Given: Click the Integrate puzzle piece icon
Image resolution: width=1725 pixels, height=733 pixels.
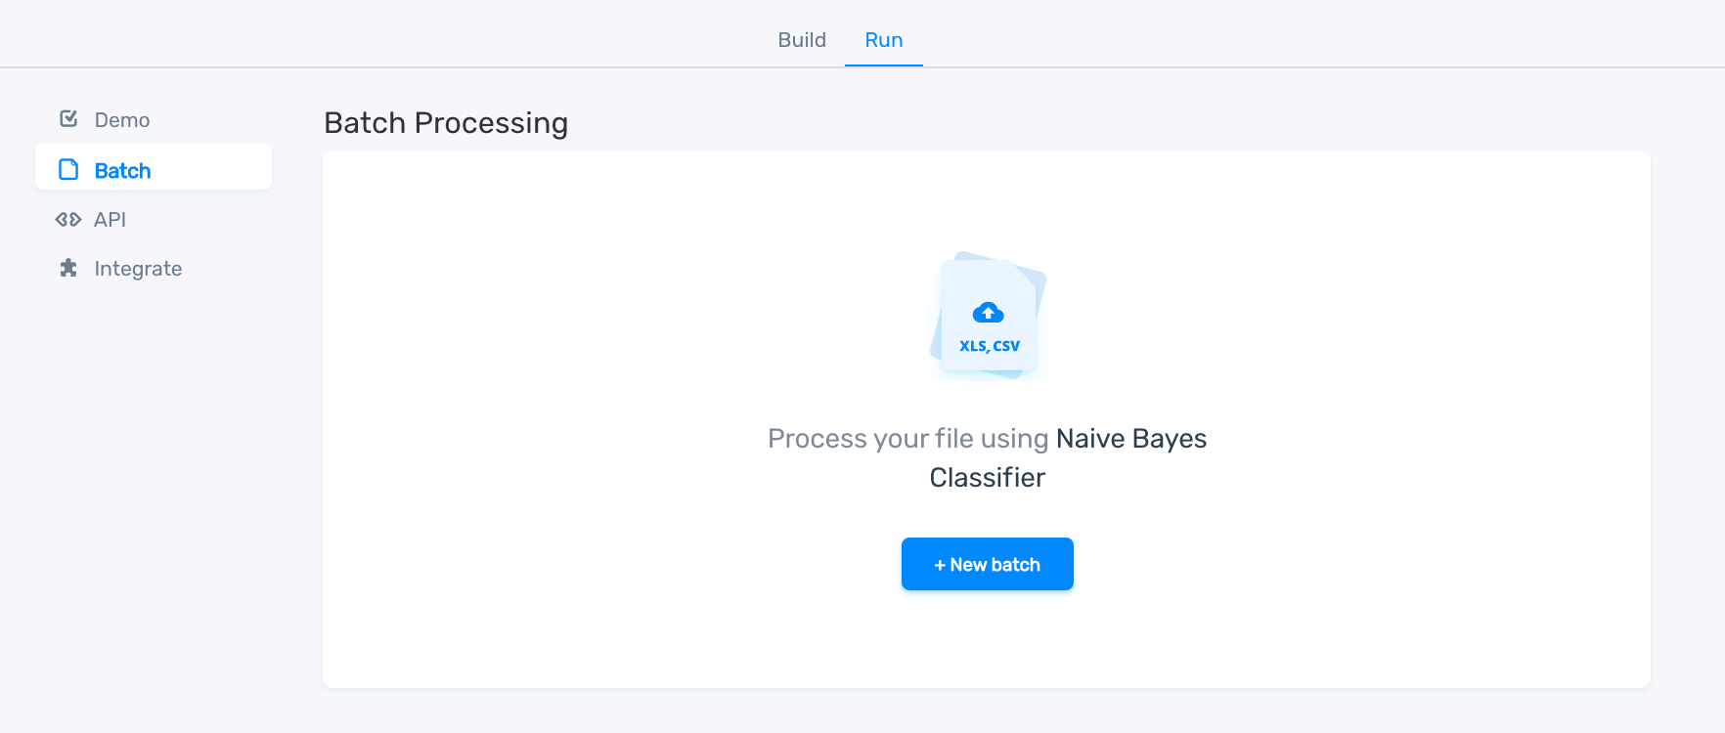Looking at the screenshot, I should (x=68, y=268).
